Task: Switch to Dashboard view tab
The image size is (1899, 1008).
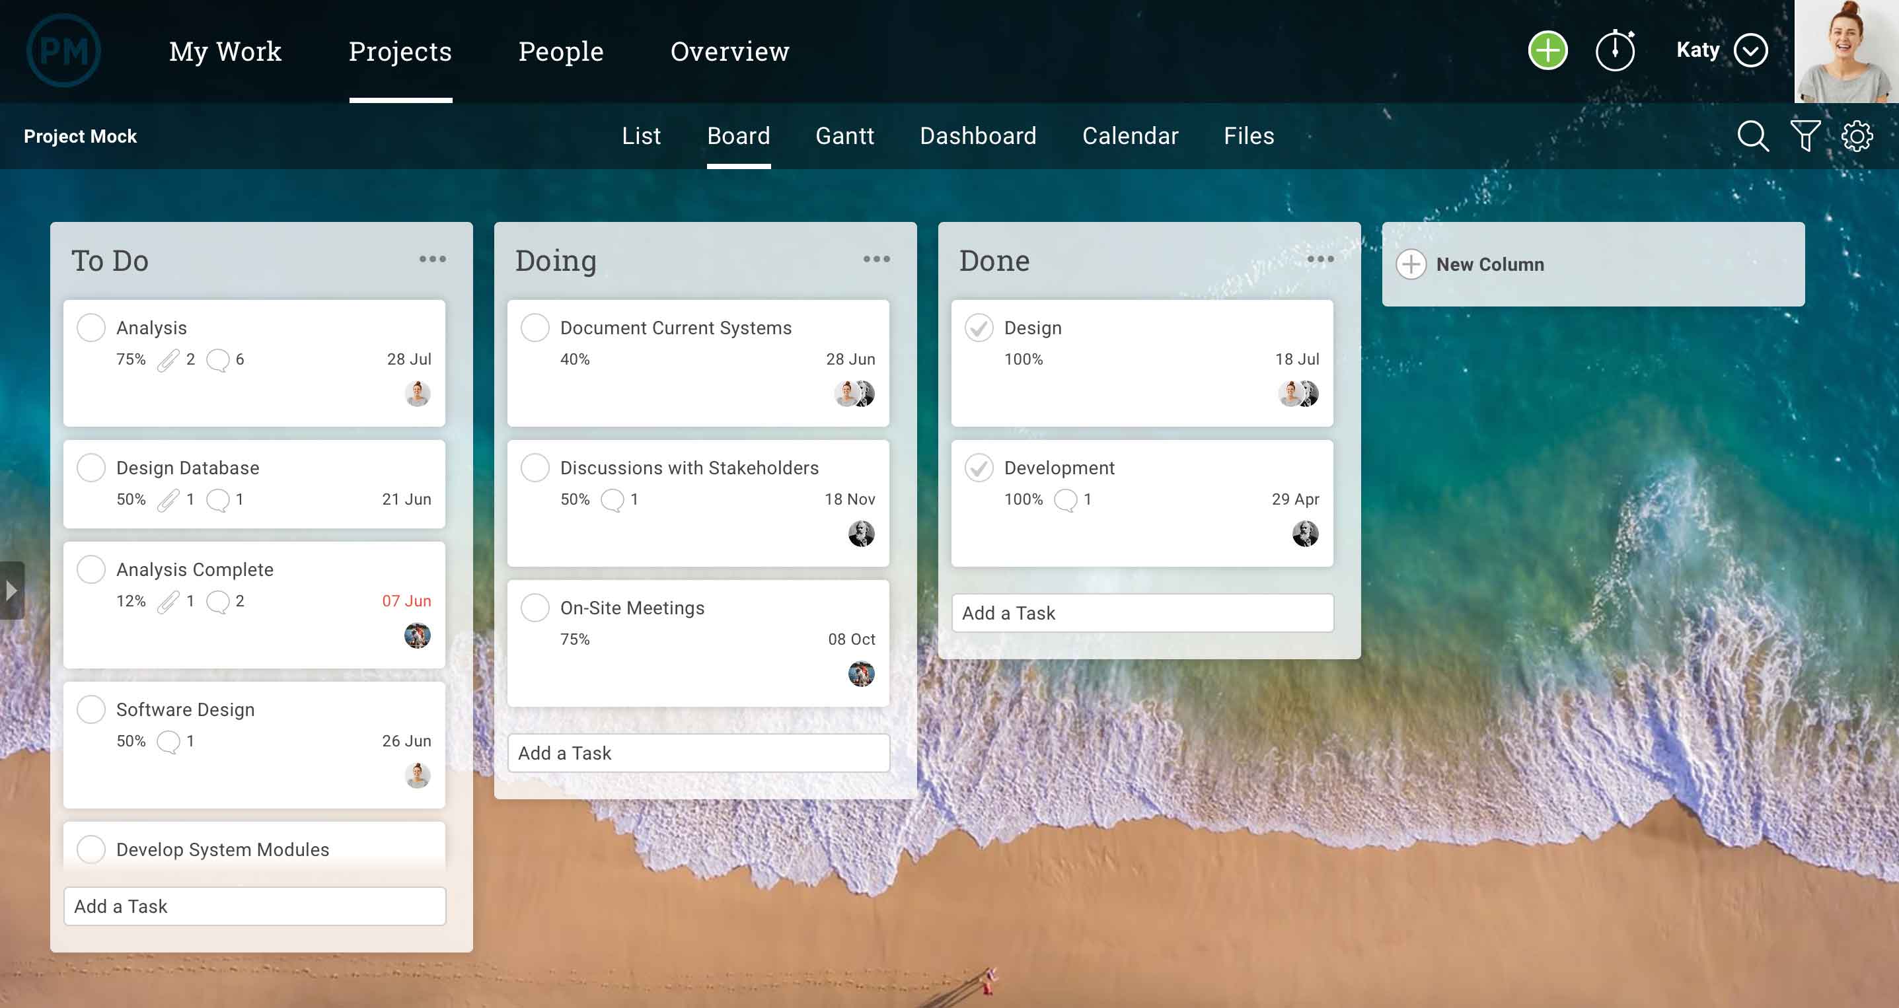Action: pyautogui.click(x=977, y=135)
